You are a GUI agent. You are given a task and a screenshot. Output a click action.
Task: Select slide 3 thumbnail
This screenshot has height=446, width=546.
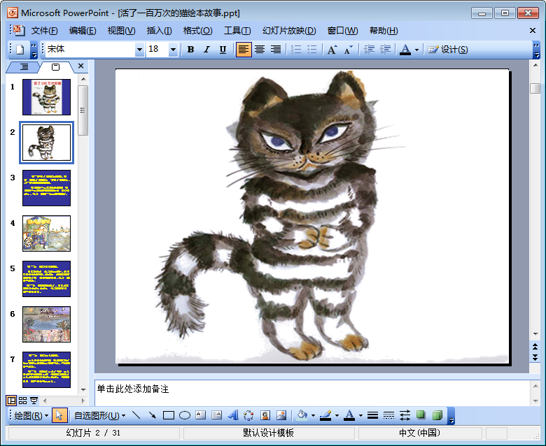pyautogui.click(x=46, y=188)
